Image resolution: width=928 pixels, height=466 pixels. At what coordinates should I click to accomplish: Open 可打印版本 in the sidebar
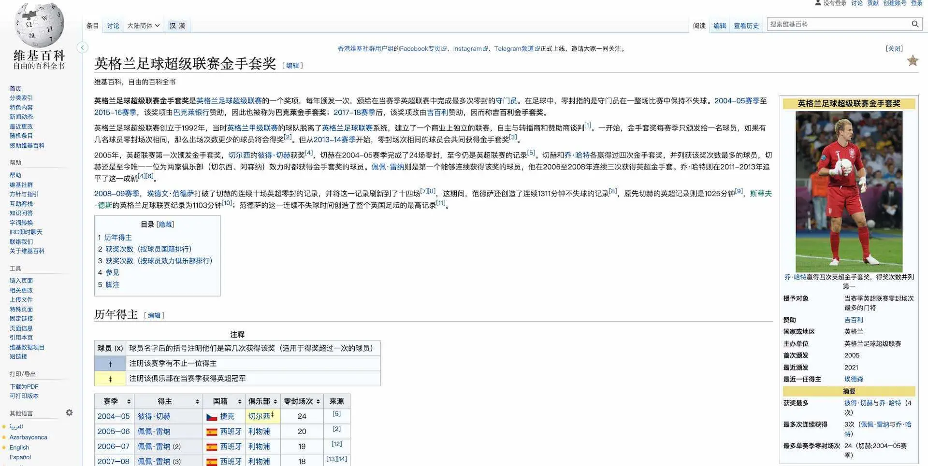point(24,396)
